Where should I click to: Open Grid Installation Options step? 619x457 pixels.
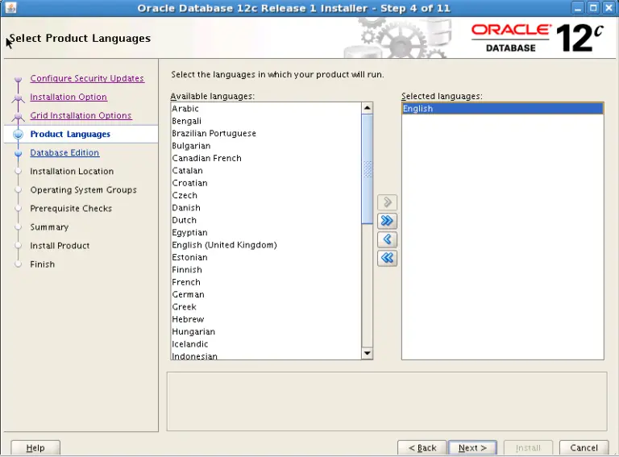coord(81,115)
